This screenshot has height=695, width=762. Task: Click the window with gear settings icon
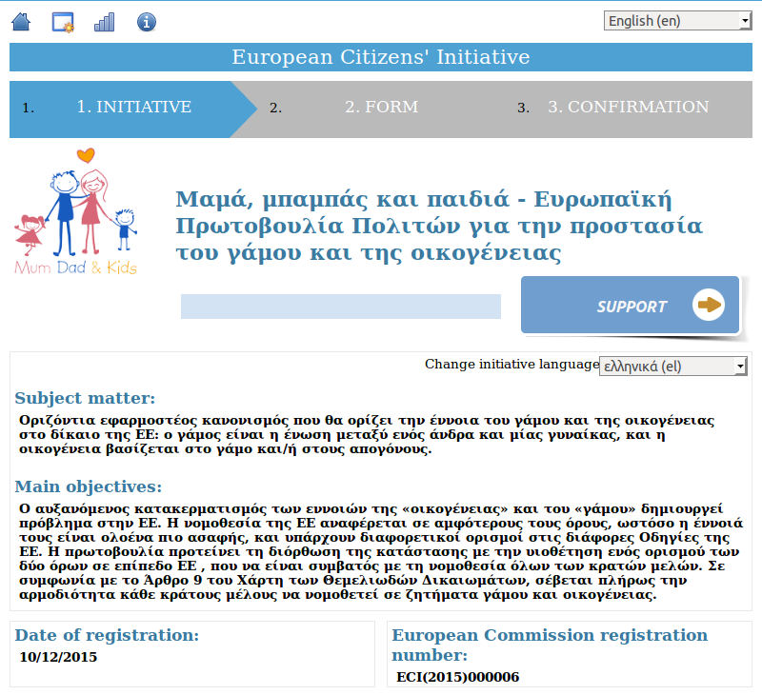tap(63, 22)
